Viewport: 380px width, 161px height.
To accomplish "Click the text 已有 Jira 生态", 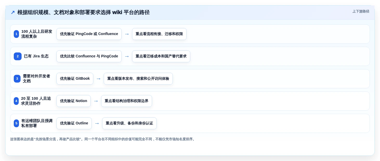I will [x=36, y=56].
